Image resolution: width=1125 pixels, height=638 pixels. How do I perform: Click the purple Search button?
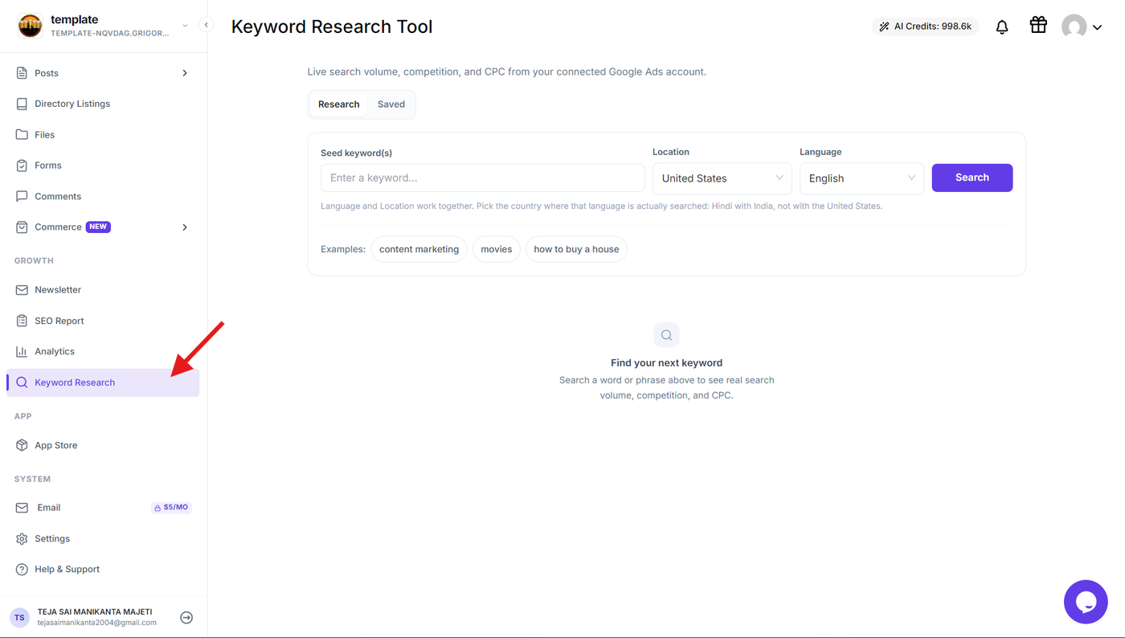click(x=972, y=178)
